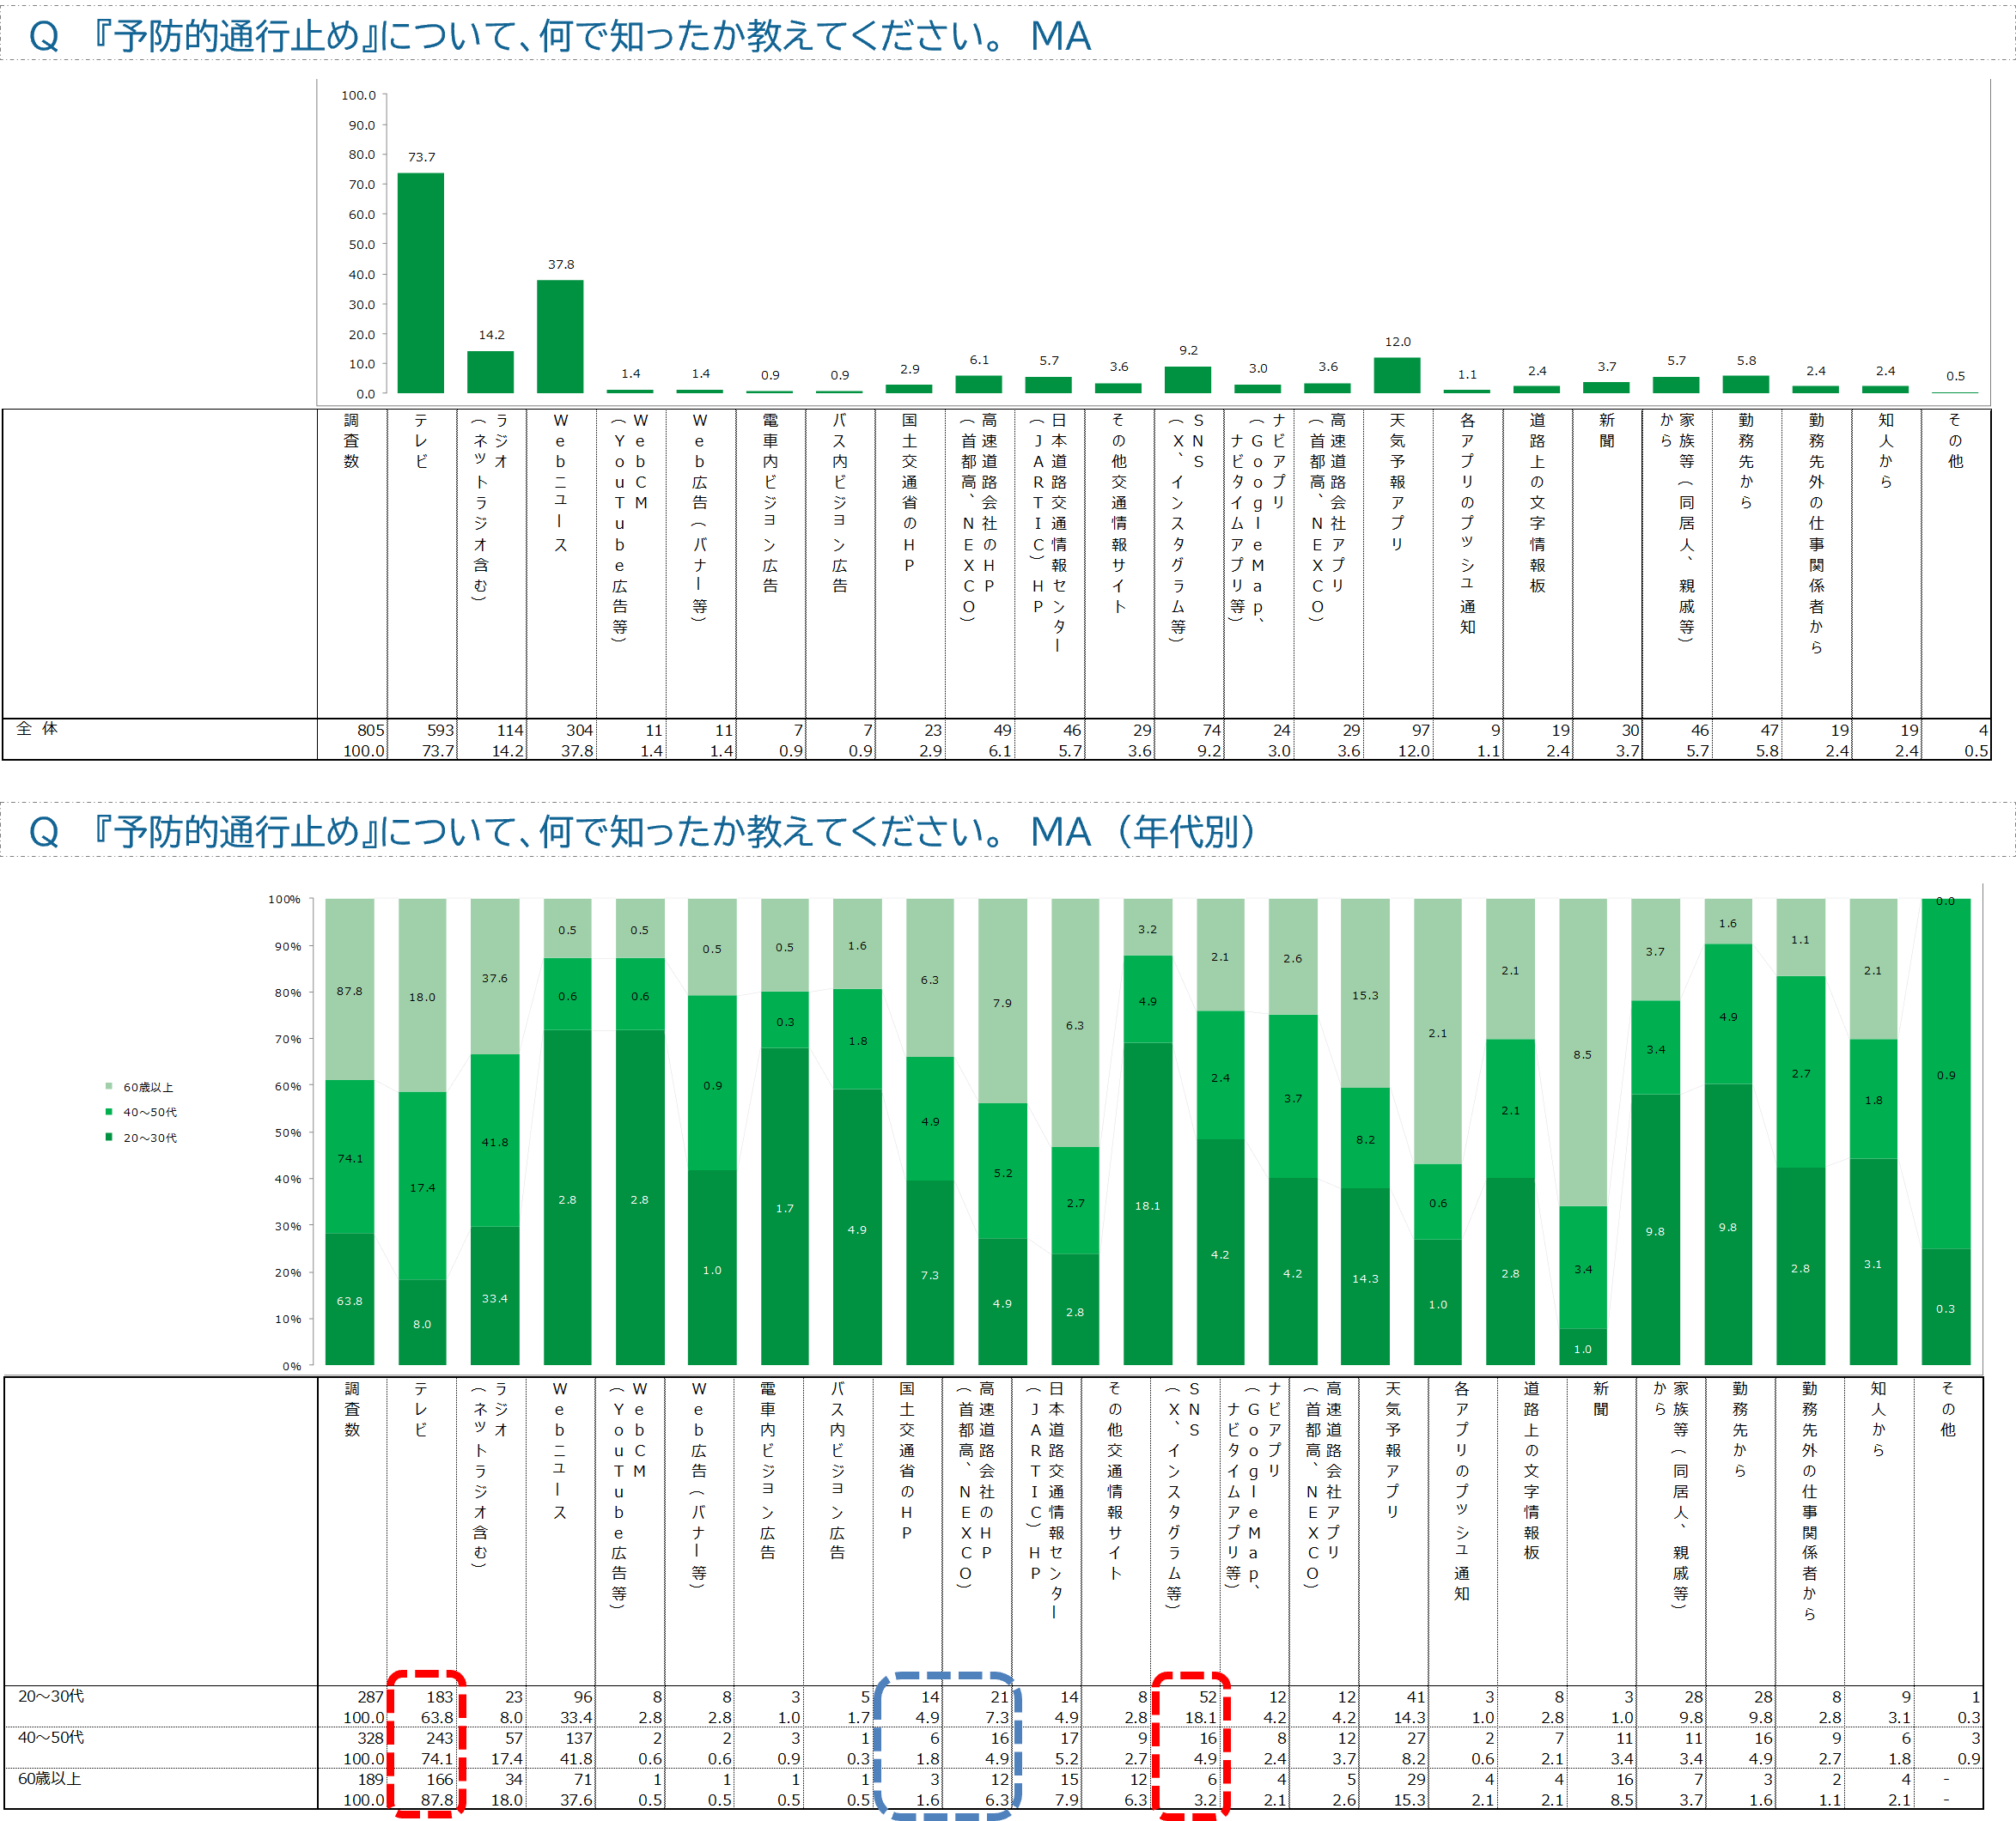Click the 15.3 data label in the stacked chart
The height and width of the screenshot is (1821, 2016).
[1365, 994]
